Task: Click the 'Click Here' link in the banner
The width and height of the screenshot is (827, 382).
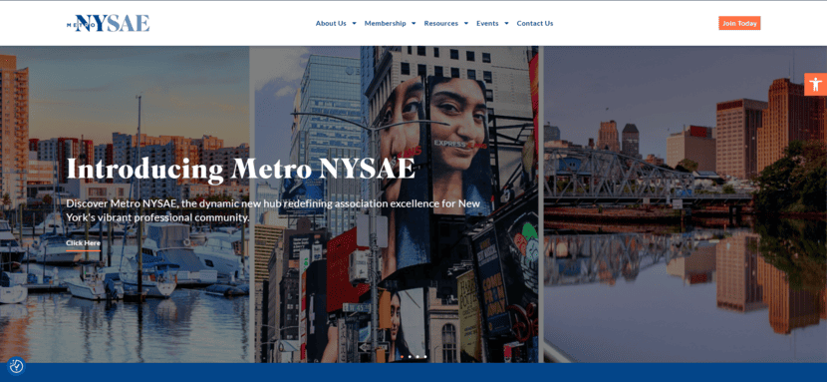Action: pos(83,243)
